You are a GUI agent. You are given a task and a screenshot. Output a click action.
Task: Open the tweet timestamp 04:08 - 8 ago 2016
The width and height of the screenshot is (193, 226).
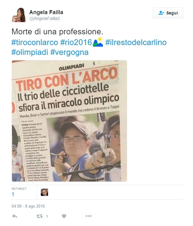(x=28, y=206)
